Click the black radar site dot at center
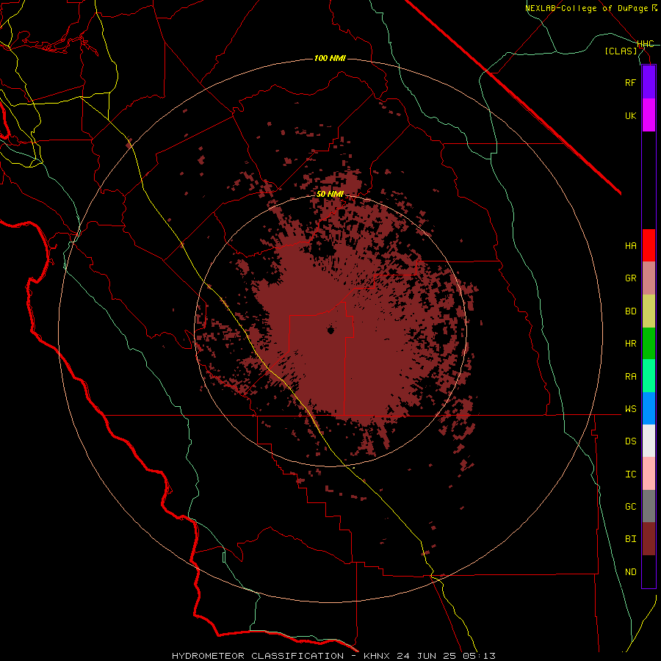Screen dimensions: 661x661 pyautogui.click(x=330, y=330)
